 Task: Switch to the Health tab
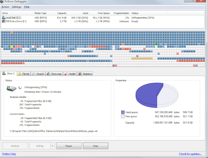point(70,74)
